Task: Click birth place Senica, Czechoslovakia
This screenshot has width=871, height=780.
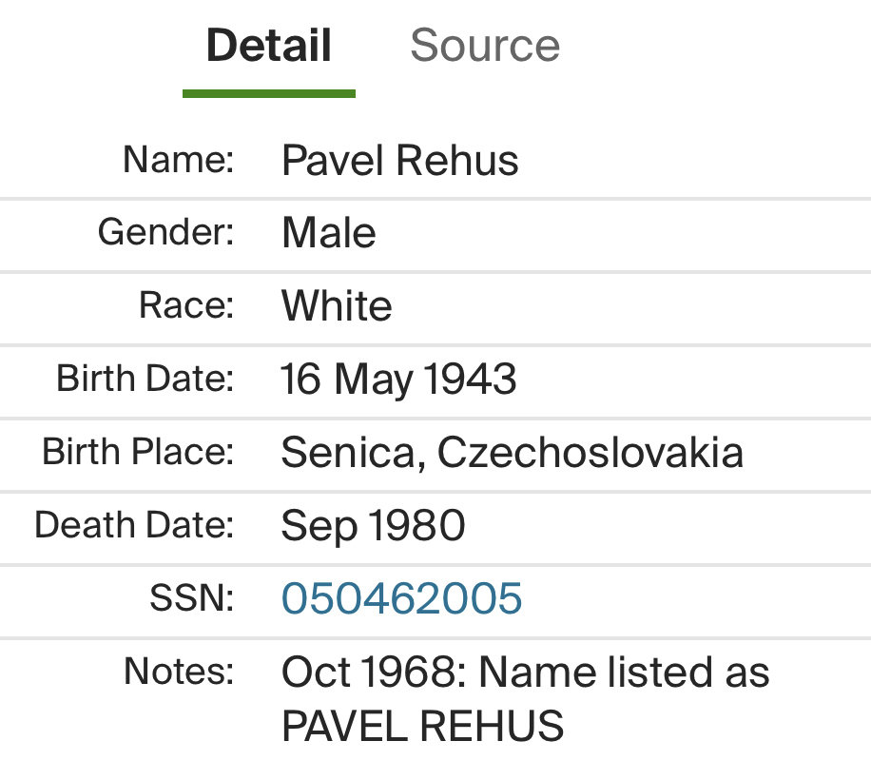Action: tap(512, 453)
